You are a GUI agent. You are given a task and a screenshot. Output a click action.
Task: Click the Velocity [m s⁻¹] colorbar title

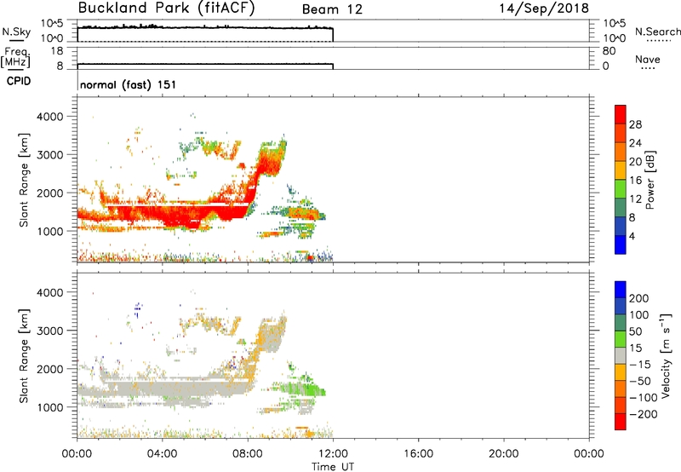pyautogui.click(x=667, y=355)
